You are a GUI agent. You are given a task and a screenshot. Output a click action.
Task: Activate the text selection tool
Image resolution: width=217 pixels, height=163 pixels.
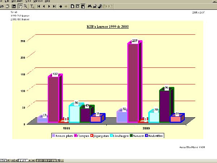pyautogui.click(x=33, y=6)
